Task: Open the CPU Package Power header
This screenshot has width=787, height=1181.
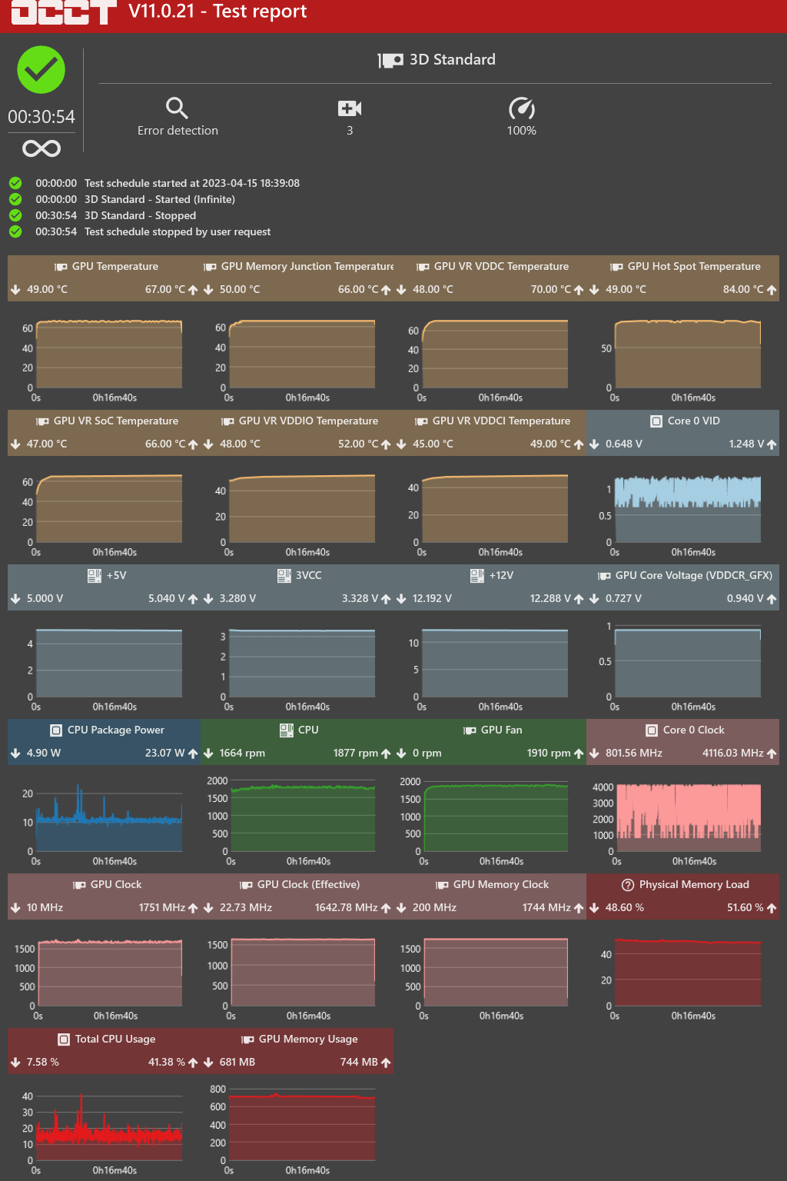Action: click(x=115, y=730)
